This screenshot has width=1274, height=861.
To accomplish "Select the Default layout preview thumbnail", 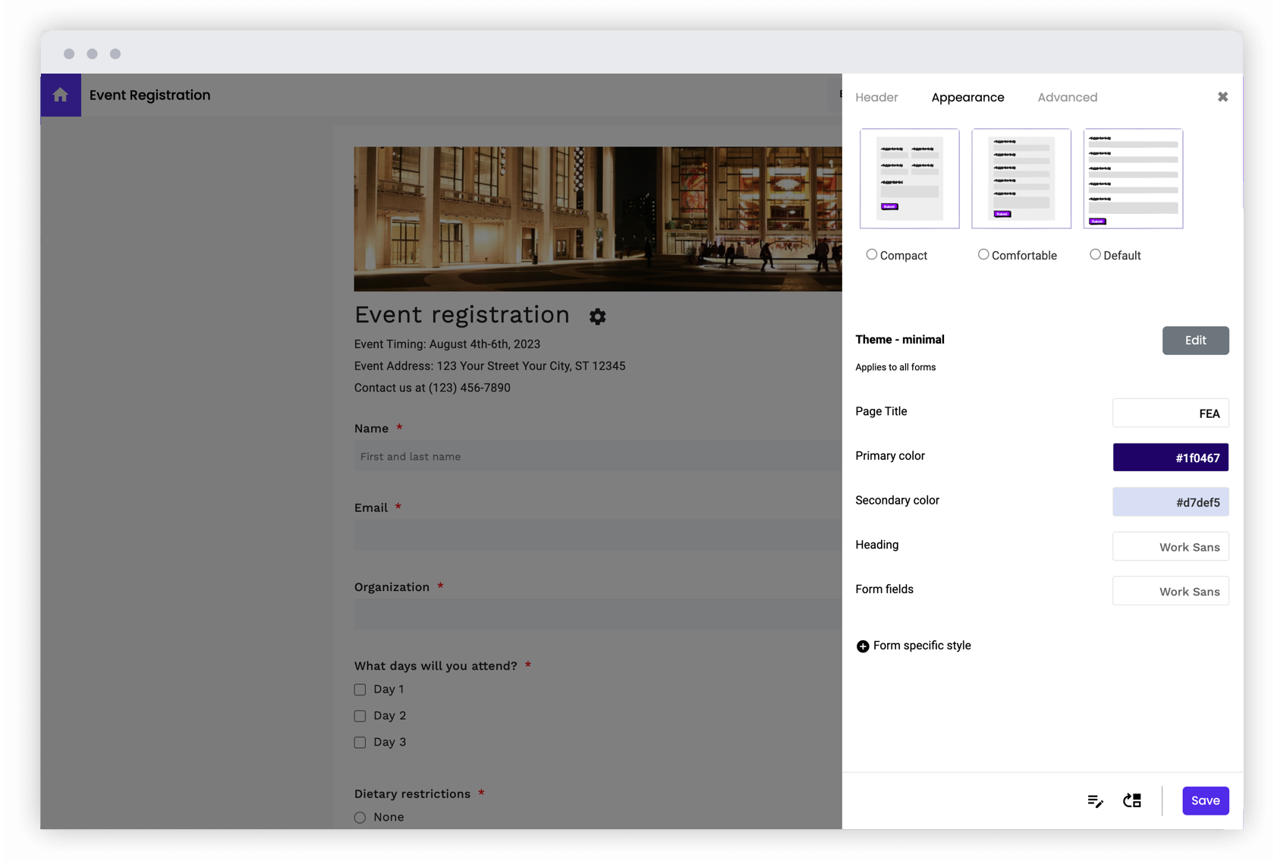I will 1132,178.
